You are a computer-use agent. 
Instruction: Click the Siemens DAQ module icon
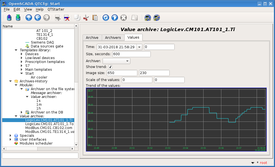[x=27, y=42]
